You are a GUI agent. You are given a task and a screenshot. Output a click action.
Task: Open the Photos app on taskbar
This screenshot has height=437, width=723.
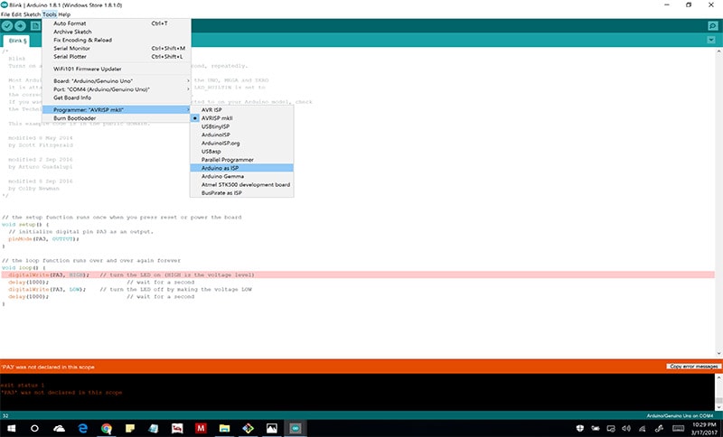click(x=272, y=428)
